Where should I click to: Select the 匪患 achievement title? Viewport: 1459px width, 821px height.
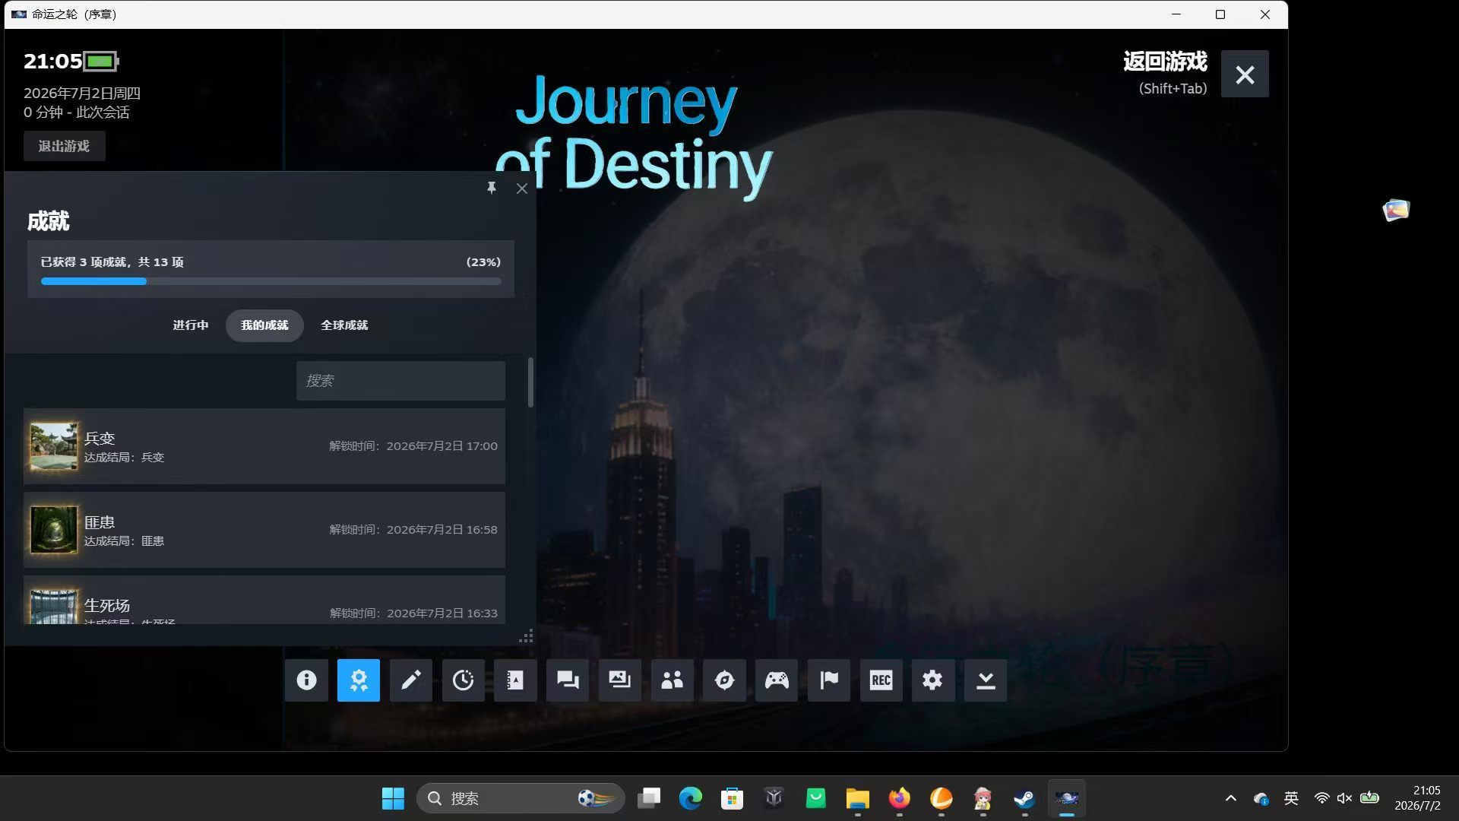click(100, 522)
